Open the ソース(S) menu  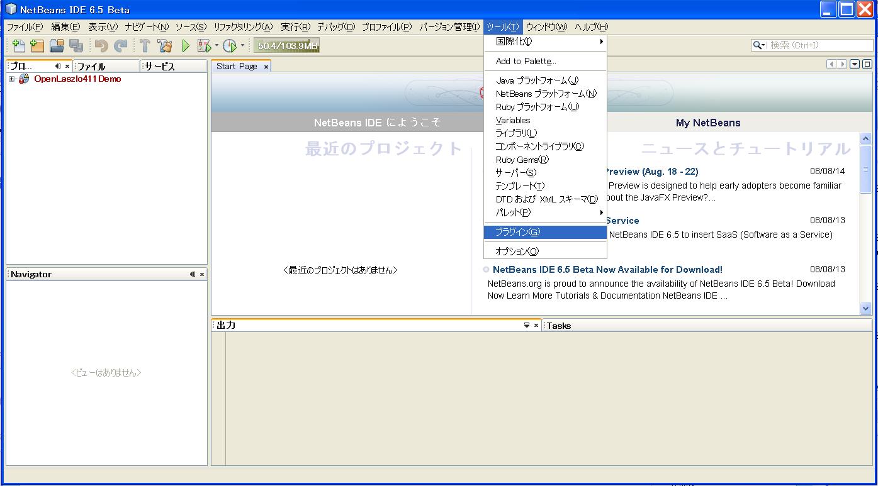tap(191, 27)
